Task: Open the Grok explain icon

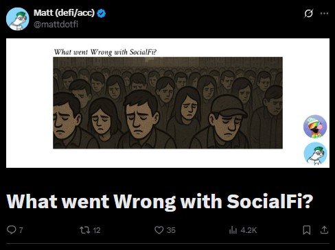Action: (308, 14)
